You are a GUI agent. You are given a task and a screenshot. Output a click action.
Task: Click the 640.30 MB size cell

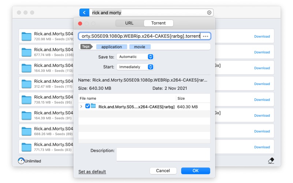(x=188, y=107)
